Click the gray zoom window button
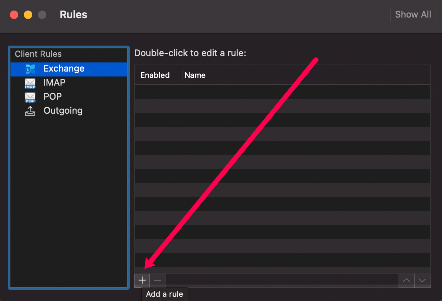The height and width of the screenshot is (301, 442). pyautogui.click(x=42, y=15)
